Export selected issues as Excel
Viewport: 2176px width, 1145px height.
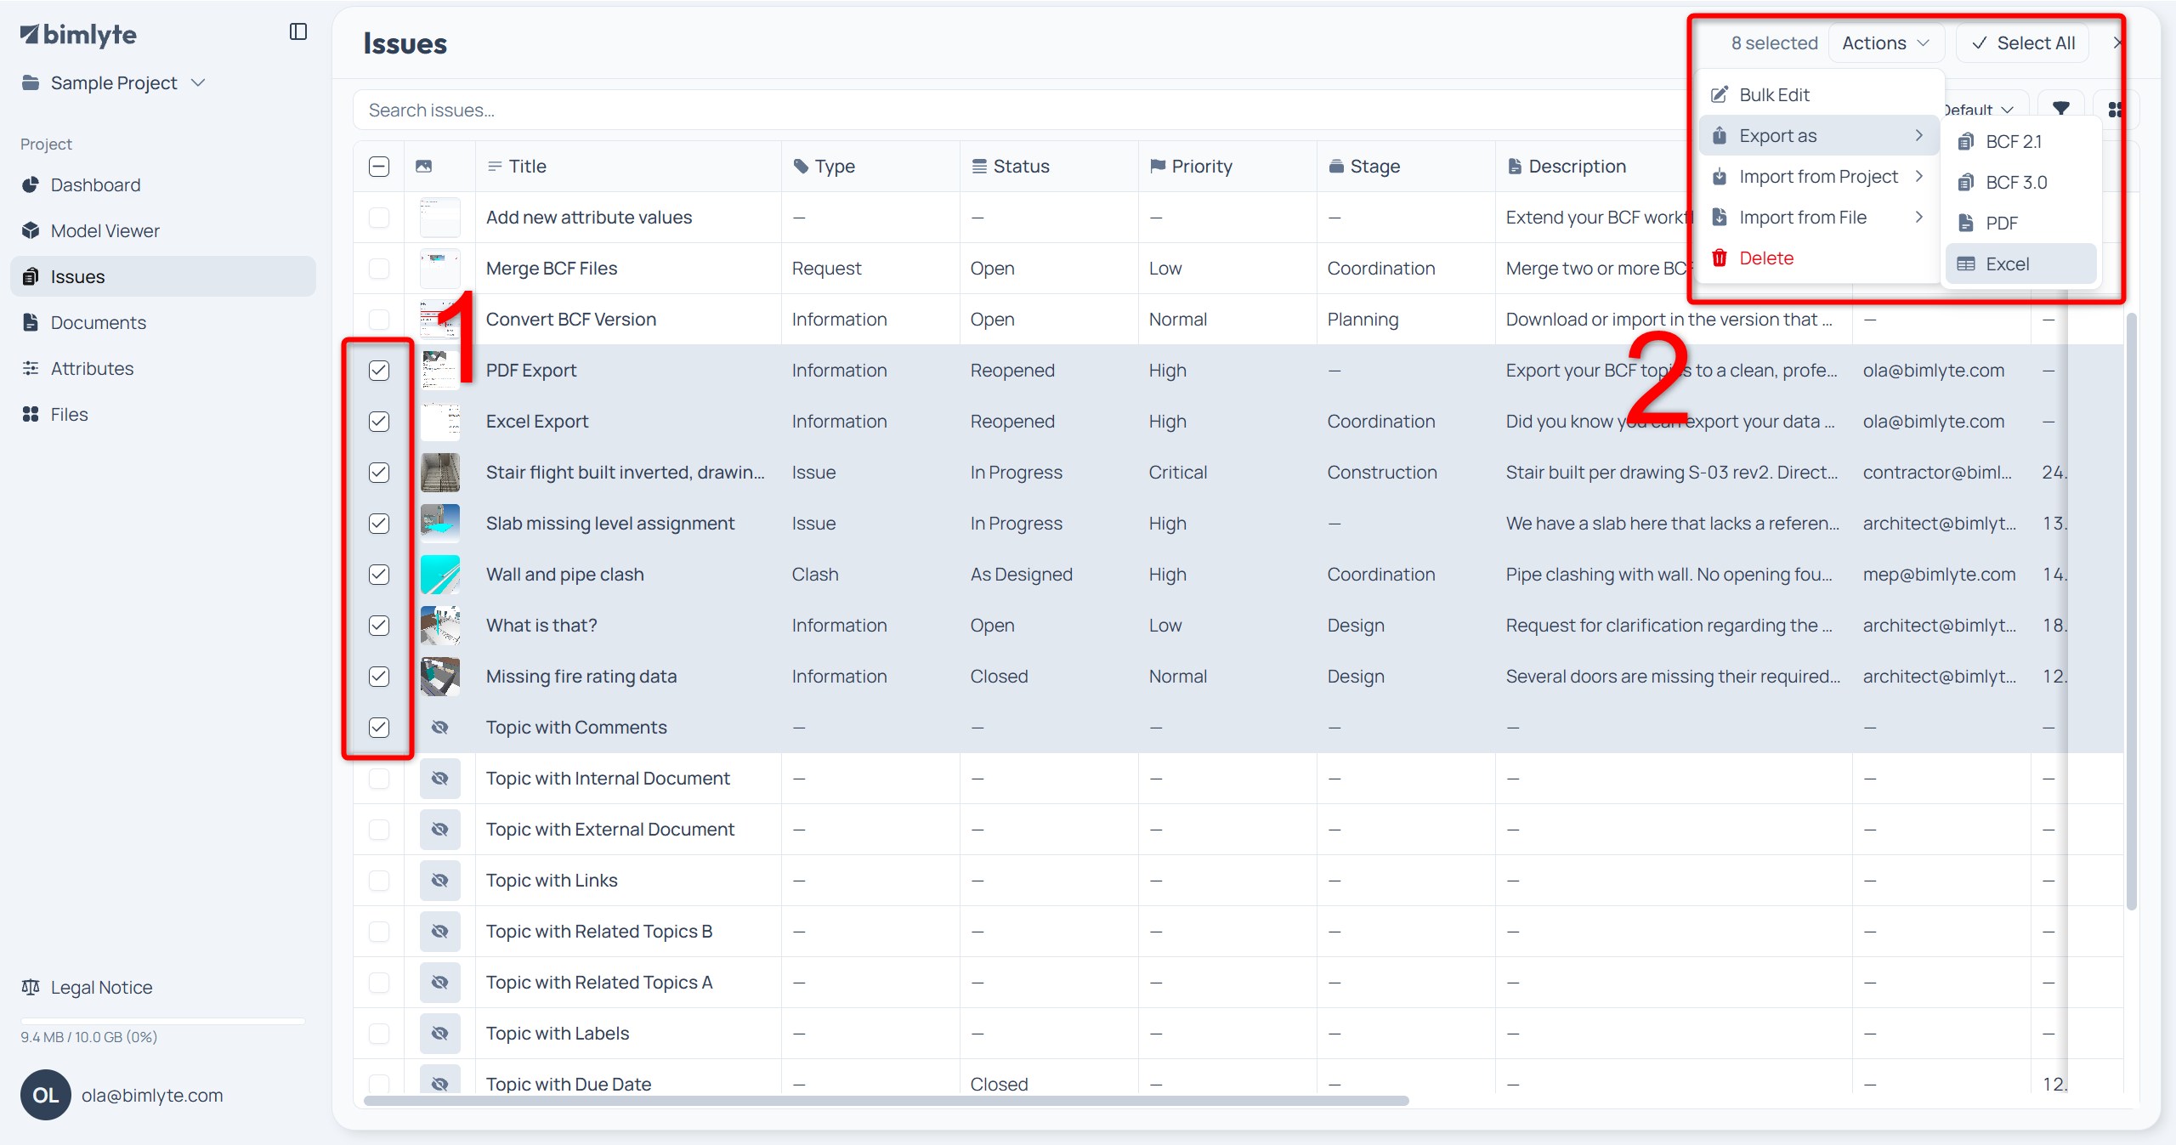coord(2020,264)
